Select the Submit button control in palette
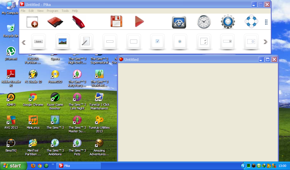 pyautogui.click(x=39, y=42)
